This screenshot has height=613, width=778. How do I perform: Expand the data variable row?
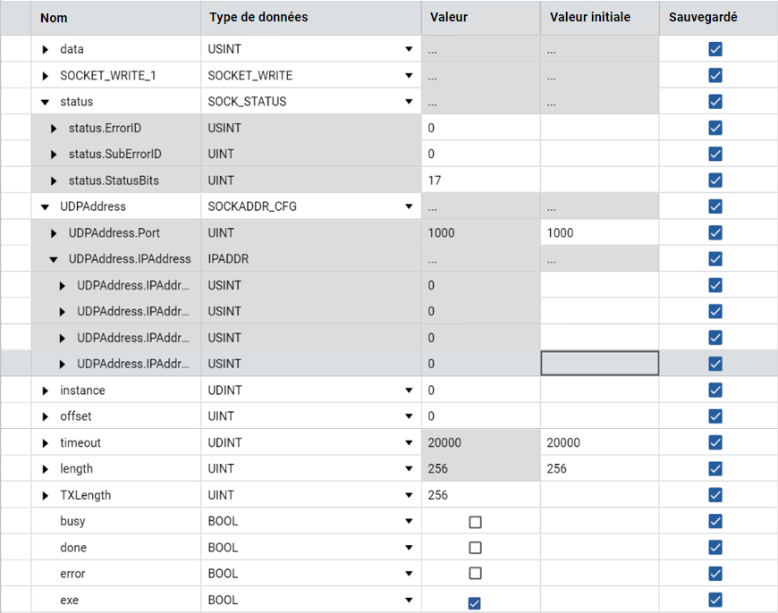[x=45, y=50]
